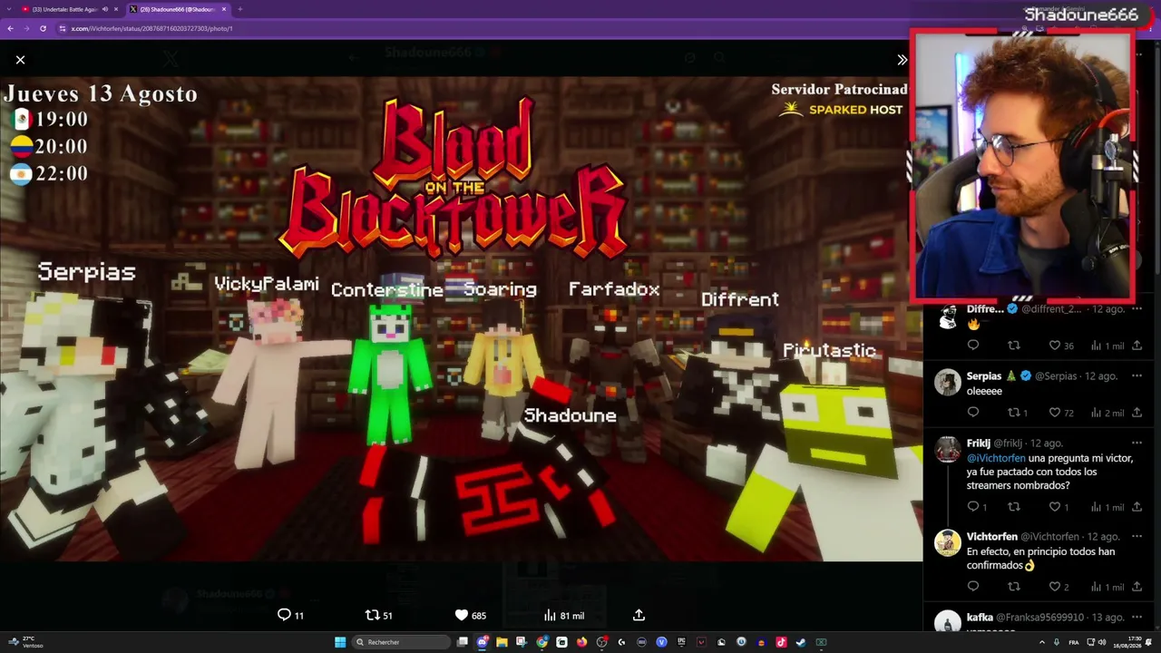This screenshot has width=1161, height=653.
Task: Repost the Vichtorfen "En efecto" comment
Action: click(1014, 587)
